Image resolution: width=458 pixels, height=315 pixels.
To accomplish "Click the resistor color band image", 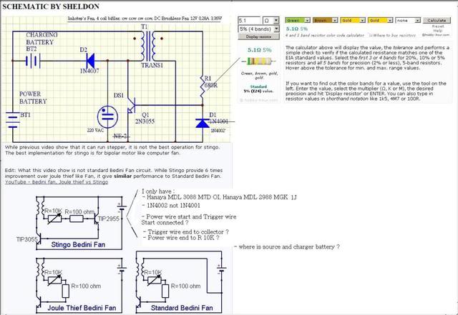I will pyautogui.click(x=258, y=61).
